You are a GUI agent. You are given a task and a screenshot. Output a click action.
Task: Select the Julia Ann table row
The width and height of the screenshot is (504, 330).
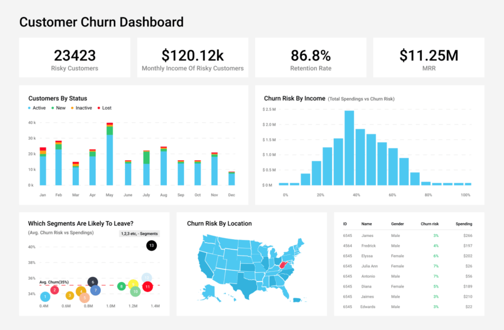click(x=409, y=266)
